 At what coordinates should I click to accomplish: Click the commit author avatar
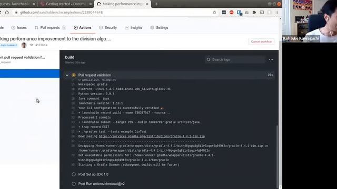24,45
